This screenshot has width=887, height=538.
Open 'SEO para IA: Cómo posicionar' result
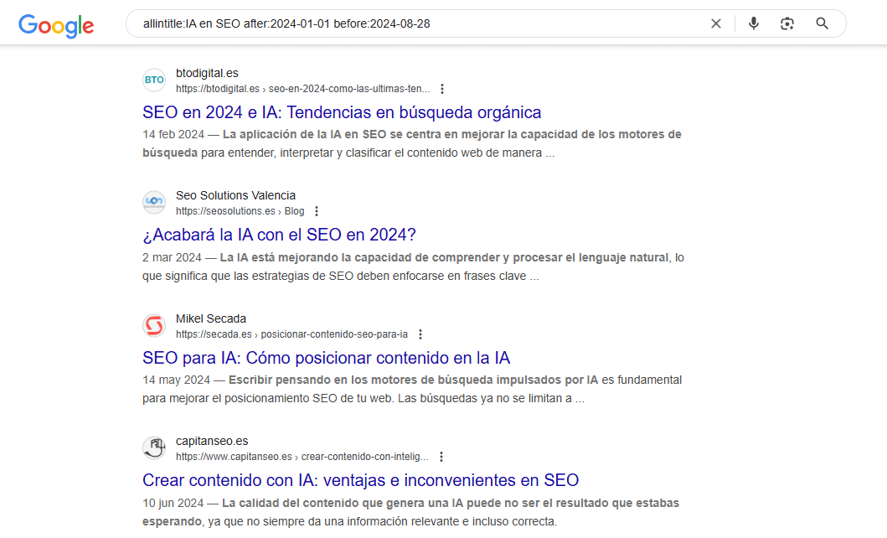[326, 358]
